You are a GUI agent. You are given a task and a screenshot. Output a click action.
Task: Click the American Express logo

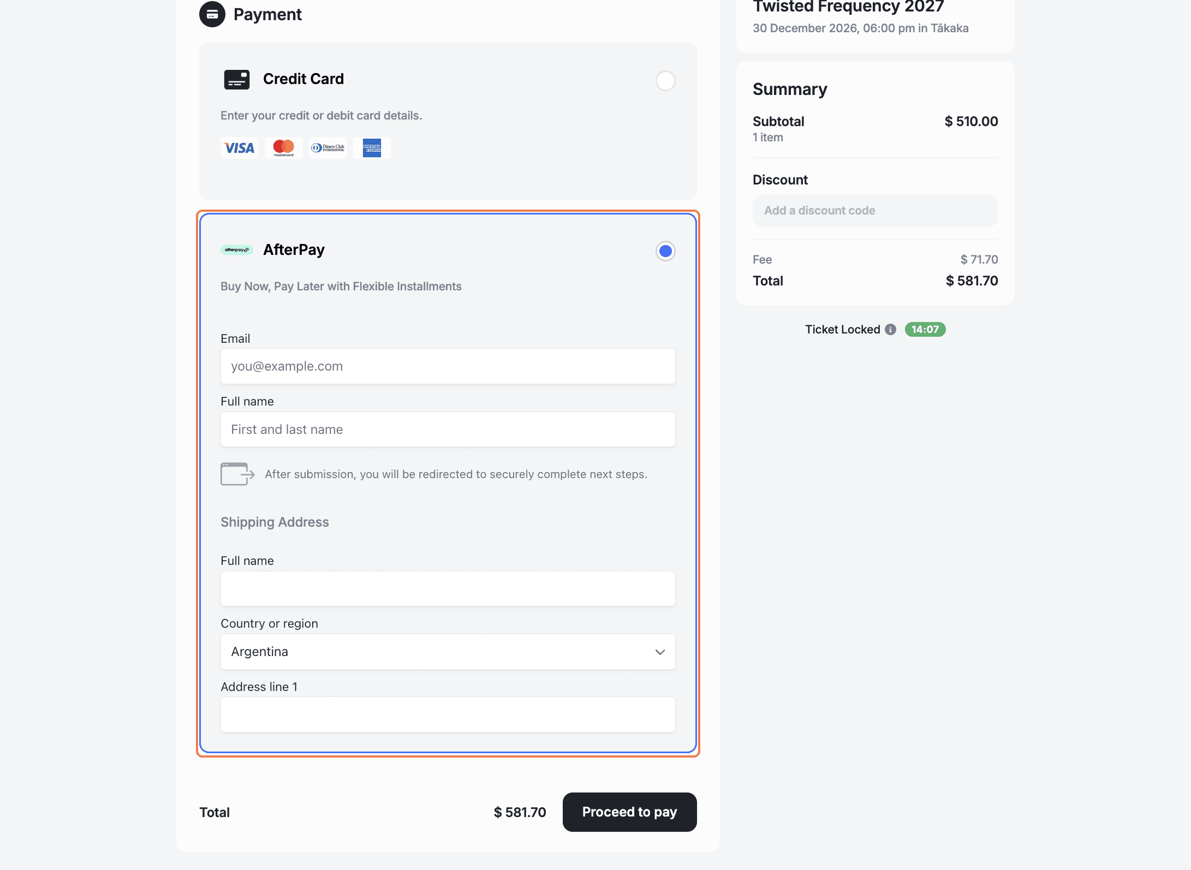(372, 148)
